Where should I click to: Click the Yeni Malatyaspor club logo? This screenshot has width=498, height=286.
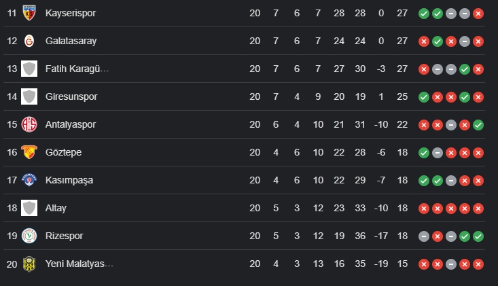coord(29,264)
